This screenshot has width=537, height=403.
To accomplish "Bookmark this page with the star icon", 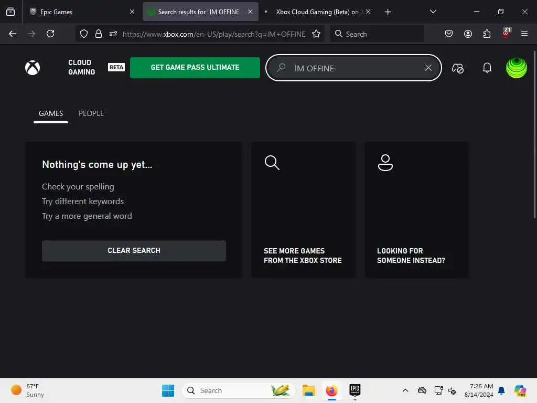I will pyautogui.click(x=316, y=34).
